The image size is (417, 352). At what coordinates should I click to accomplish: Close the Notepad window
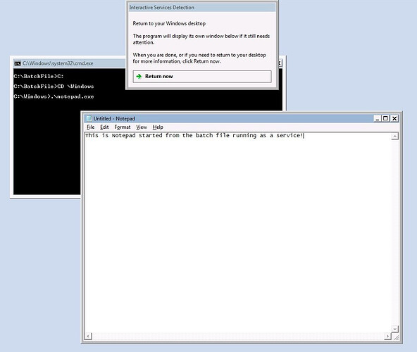click(x=394, y=118)
